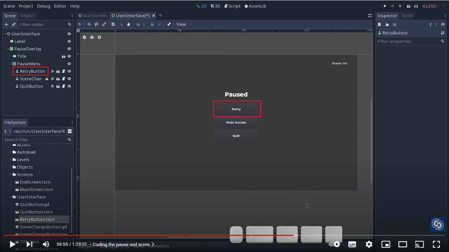
Task: Collapse the PauseMenu node
Action: tap(11, 64)
